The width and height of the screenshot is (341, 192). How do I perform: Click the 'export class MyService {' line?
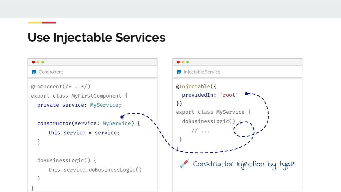pos(213,112)
